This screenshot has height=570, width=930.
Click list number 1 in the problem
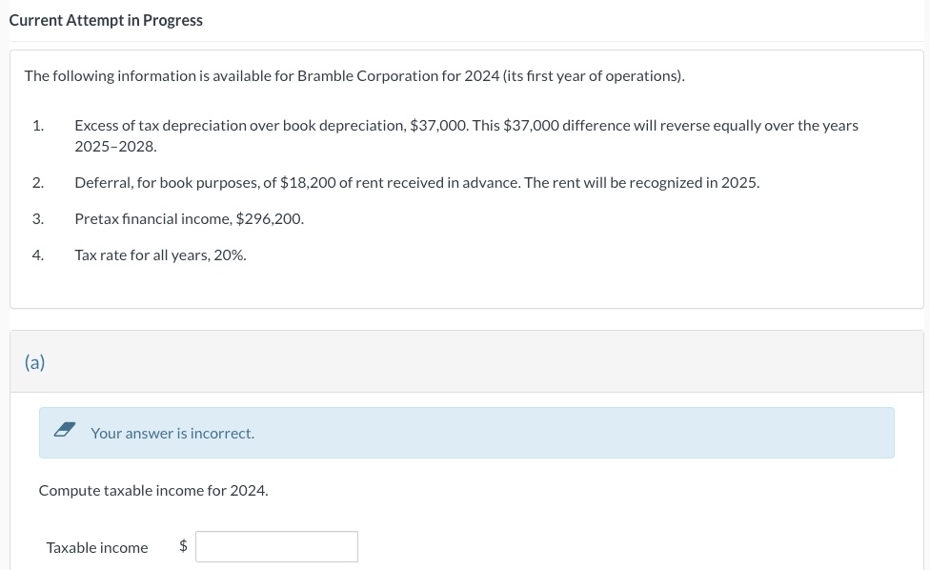37,125
